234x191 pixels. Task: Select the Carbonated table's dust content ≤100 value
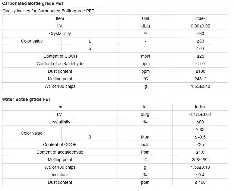tap(200, 71)
